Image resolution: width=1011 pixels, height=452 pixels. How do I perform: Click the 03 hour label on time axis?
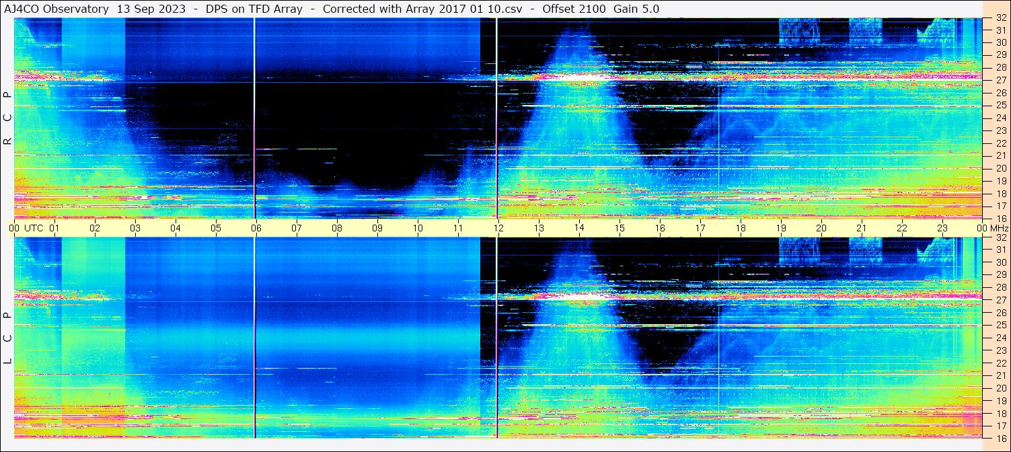(x=135, y=228)
